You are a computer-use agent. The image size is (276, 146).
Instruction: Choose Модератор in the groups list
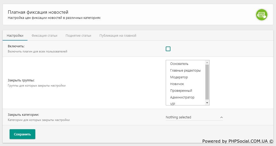[179, 77]
